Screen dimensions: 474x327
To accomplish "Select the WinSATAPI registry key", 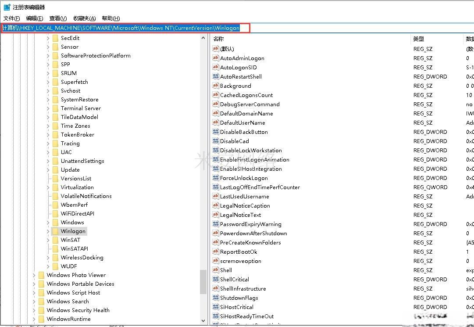I will [x=75, y=249].
